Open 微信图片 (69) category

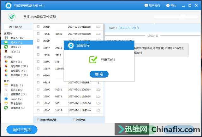(x=19, y=71)
